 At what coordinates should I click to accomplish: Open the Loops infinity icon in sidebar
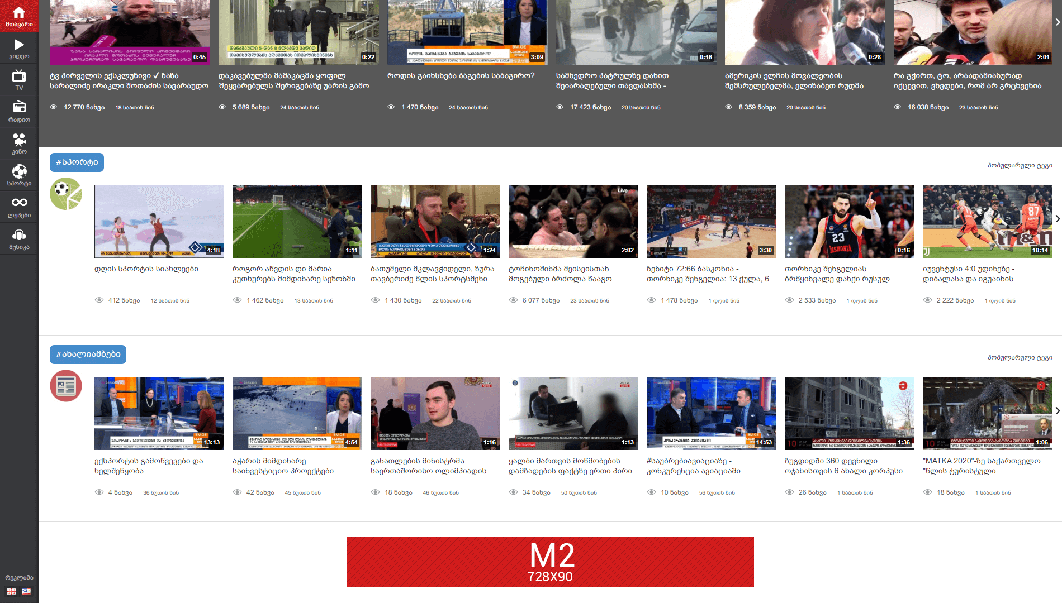pos(19,207)
